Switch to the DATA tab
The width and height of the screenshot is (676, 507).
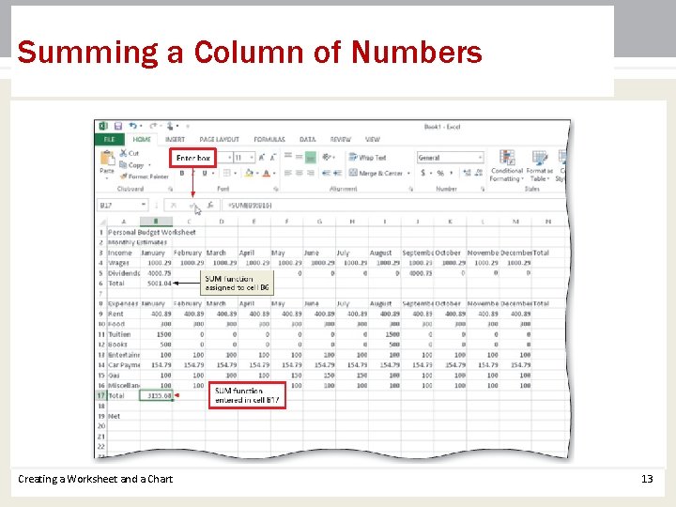(307, 139)
